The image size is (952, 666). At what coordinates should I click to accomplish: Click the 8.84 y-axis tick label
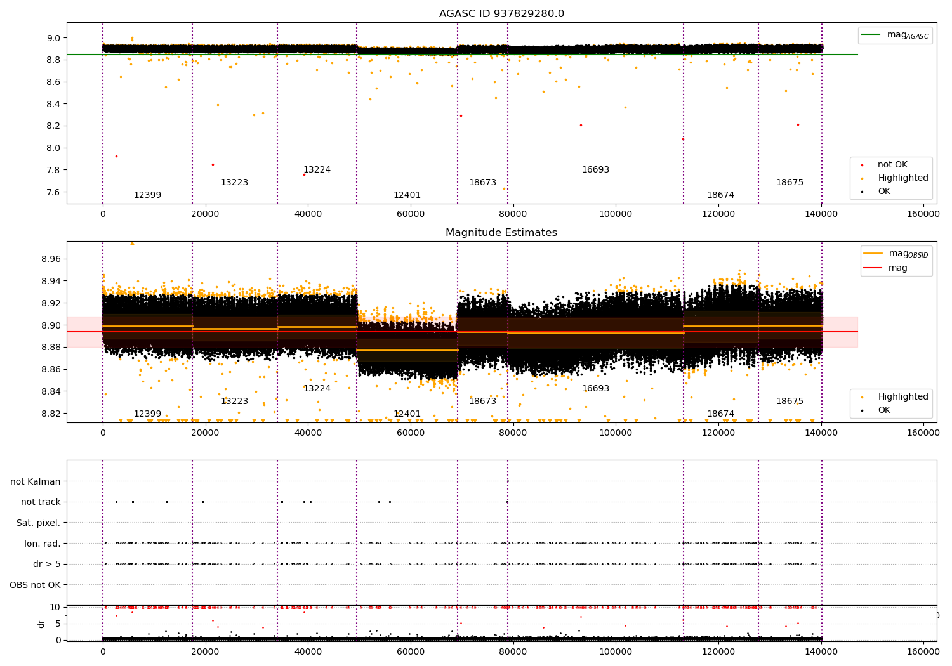[x=51, y=391]
